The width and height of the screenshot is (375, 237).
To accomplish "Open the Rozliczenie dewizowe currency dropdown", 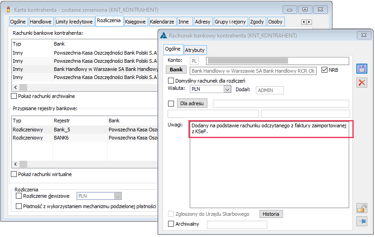I will coord(117,196).
